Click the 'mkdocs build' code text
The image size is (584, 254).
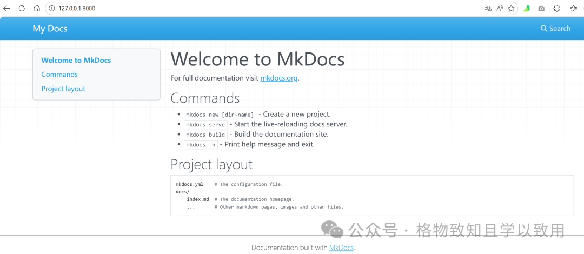[x=205, y=135]
